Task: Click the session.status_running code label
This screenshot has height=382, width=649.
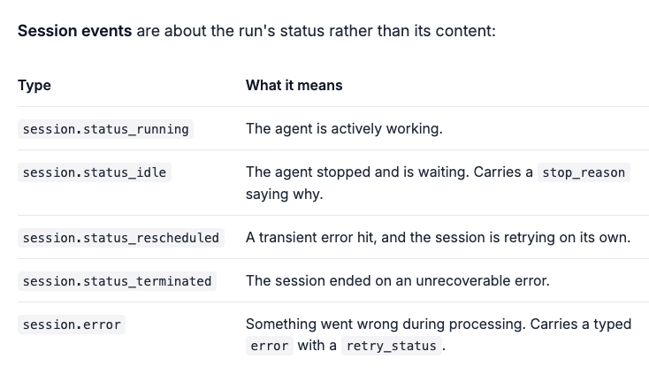Action: pos(105,129)
